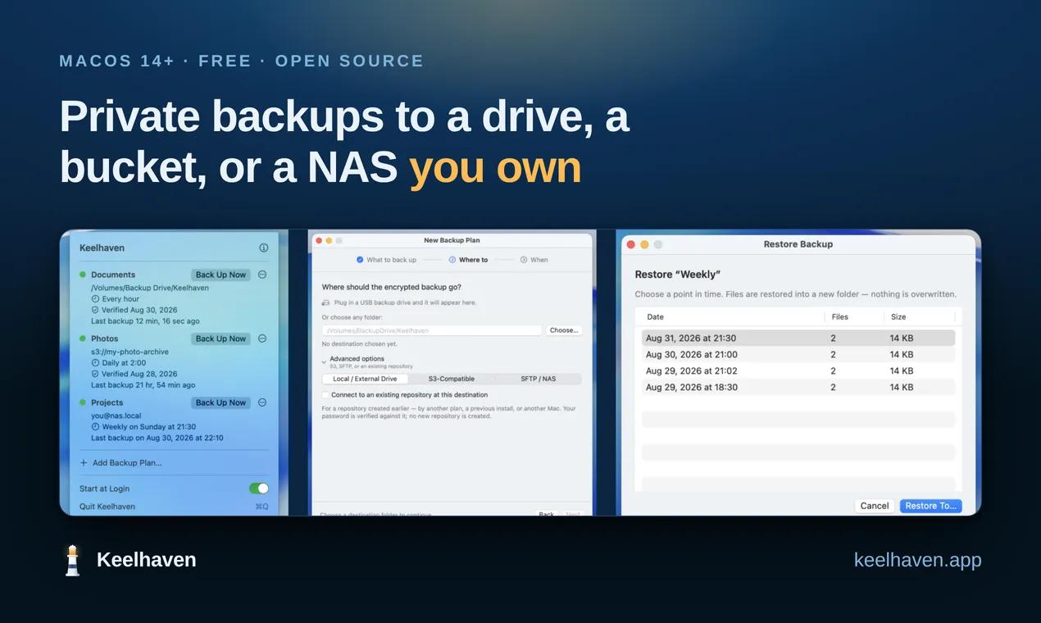The height and width of the screenshot is (623, 1041).
Task: Click the blue checkmark step icon for What to back up
Action: point(360,260)
